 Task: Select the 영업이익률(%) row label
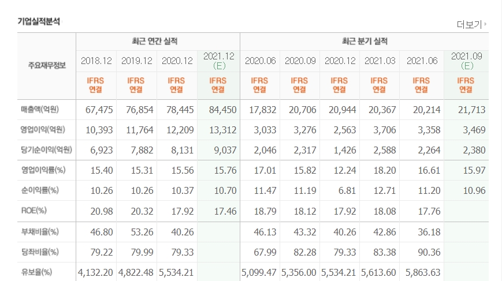(43, 170)
